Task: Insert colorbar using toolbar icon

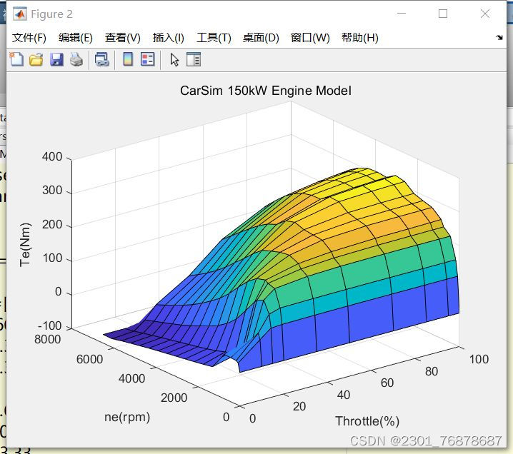Action: [x=128, y=59]
